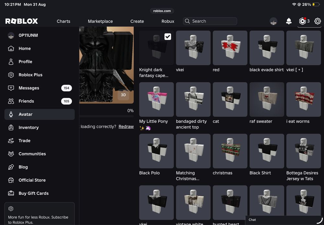Screen dimensions: 324x225
Task: Click in the Search field
Action: (210, 21)
